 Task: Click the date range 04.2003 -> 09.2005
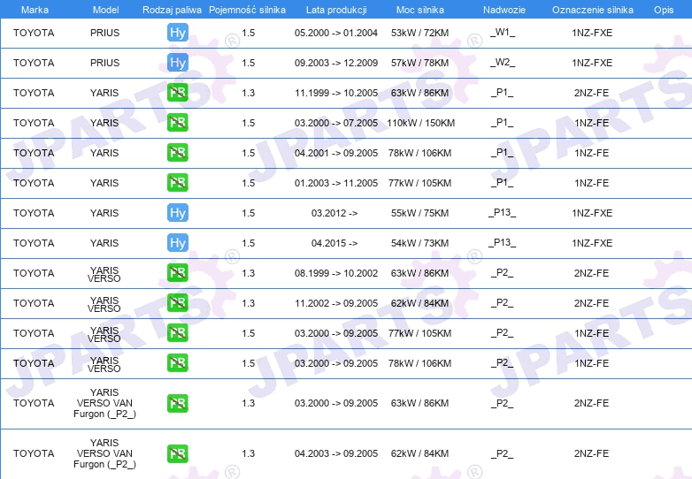(x=336, y=453)
